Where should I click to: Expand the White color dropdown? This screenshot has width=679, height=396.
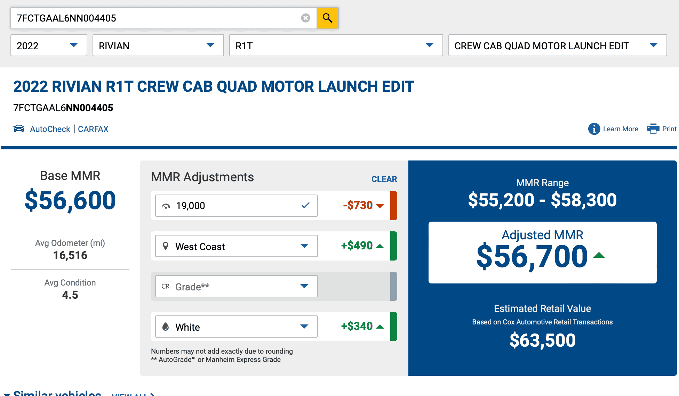pyautogui.click(x=237, y=327)
